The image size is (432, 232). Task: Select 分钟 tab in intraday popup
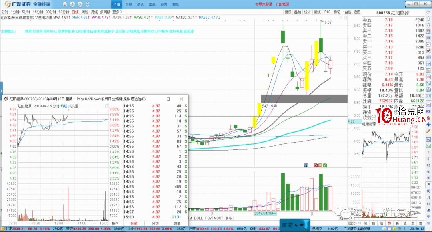(155, 223)
